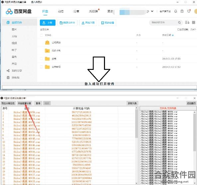Image resolution: width=197 pixels, height=185 pixels.
Task: Select row 10 NO047.rar in share table
Action: pyautogui.click(x=68, y=142)
